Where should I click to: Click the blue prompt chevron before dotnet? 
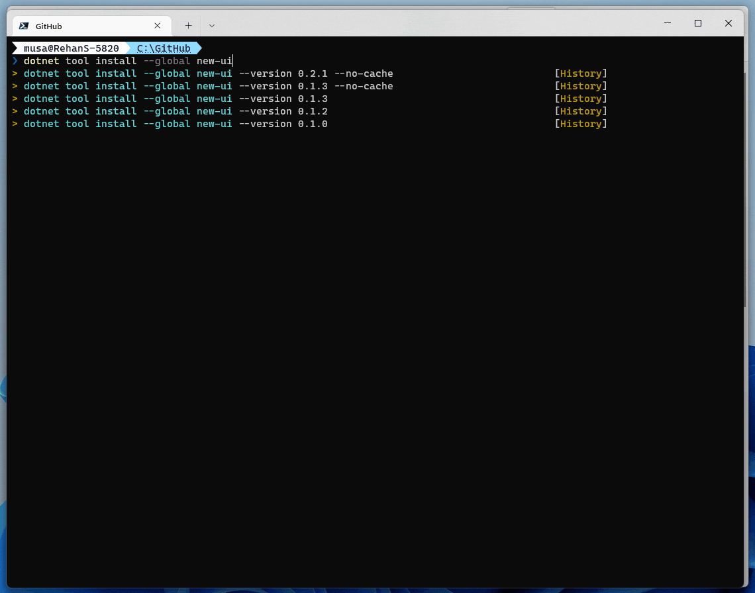[x=15, y=61]
